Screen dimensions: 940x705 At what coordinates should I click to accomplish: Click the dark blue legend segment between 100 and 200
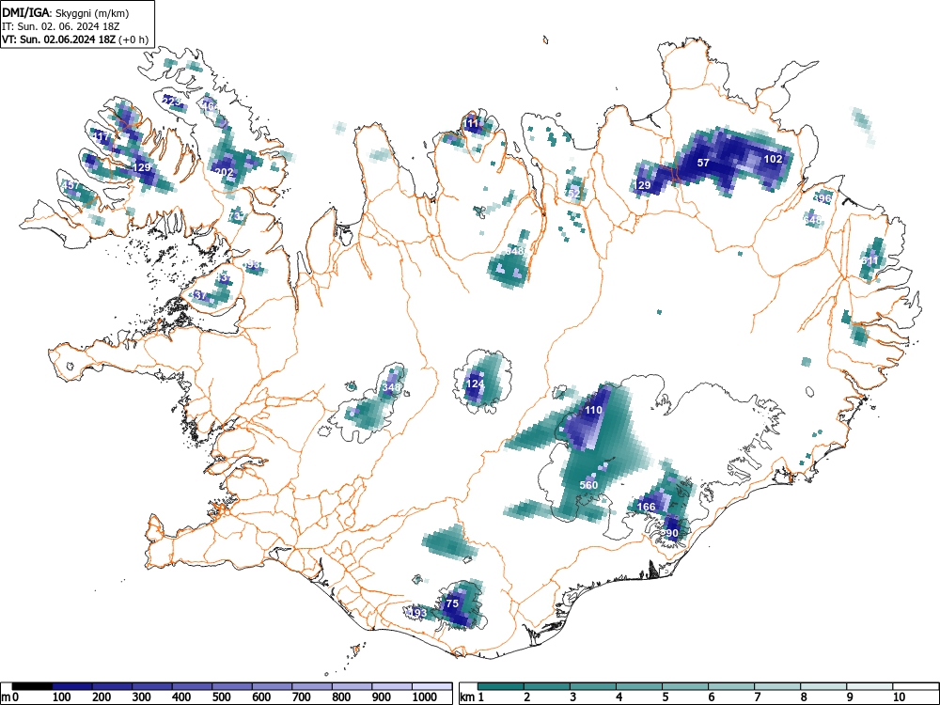click(x=72, y=686)
